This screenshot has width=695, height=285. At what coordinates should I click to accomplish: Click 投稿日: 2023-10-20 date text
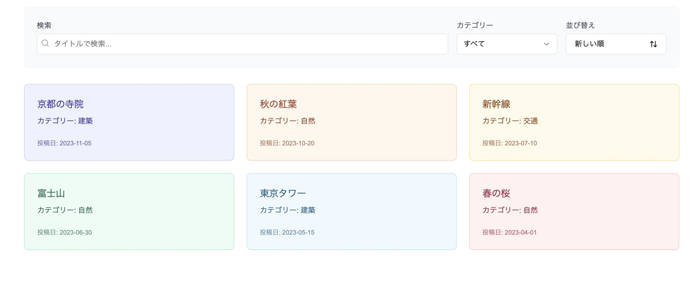tap(287, 143)
